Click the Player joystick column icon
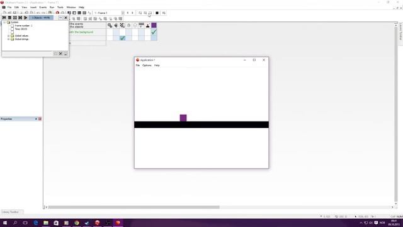 [147, 25]
